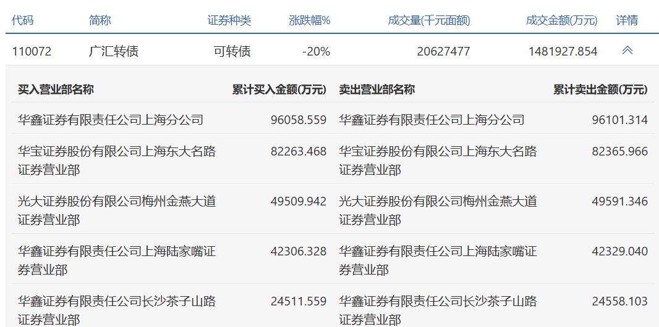Viewport: 659px width, 327px height.
Task: Click the 代码 column header
Action: [23, 20]
